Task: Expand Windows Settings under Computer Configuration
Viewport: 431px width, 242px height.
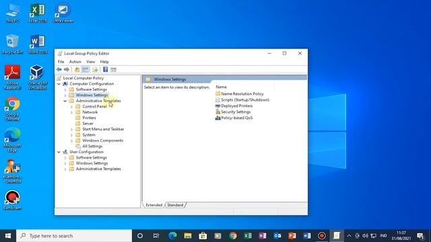Action: coord(65,95)
